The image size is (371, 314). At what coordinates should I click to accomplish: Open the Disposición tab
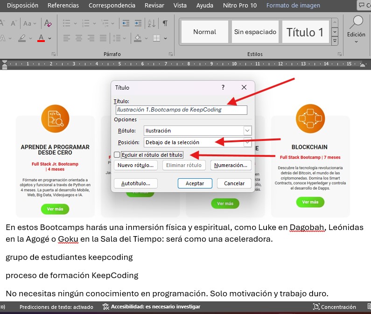22,5
